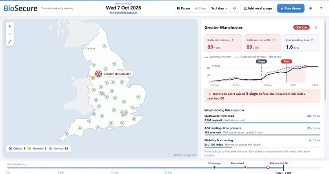Click the BioSecure logo
The image size is (329, 174).
click(20, 9)
